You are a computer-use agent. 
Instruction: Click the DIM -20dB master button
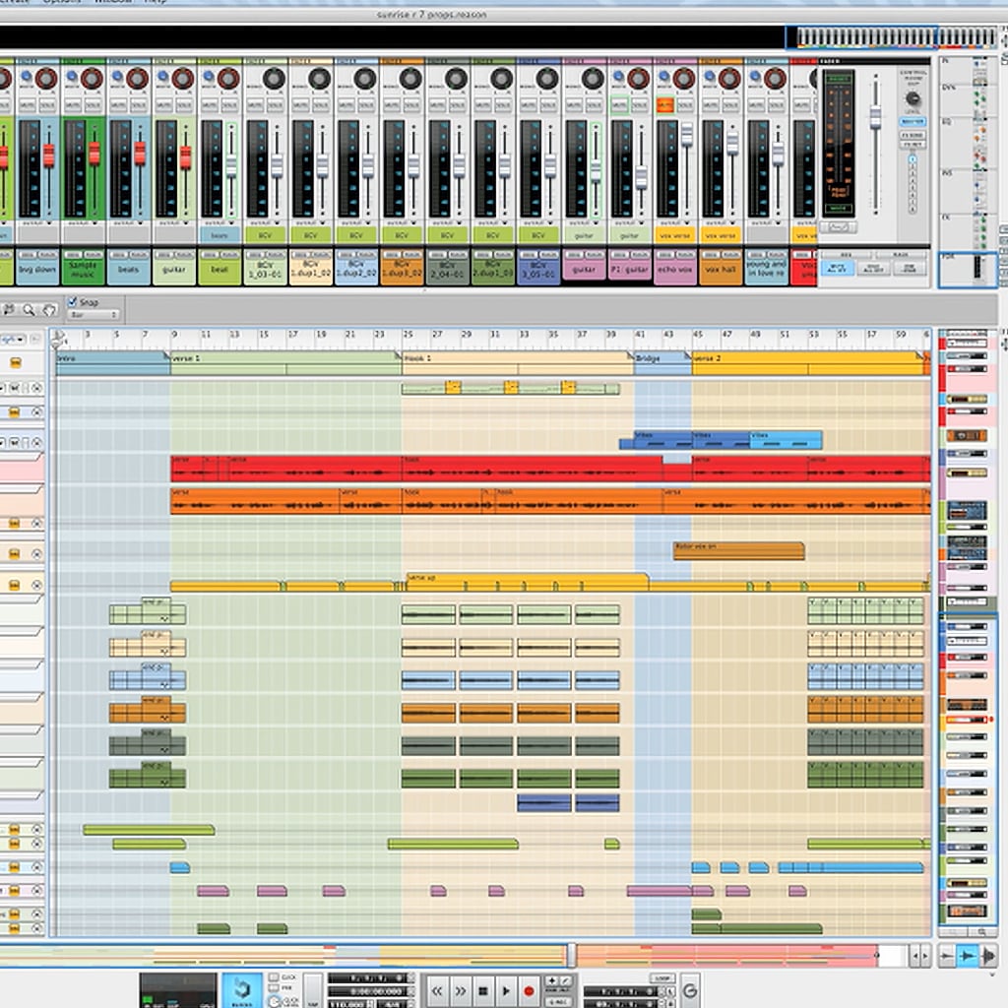pyautogui.click(x=911, y=268)
